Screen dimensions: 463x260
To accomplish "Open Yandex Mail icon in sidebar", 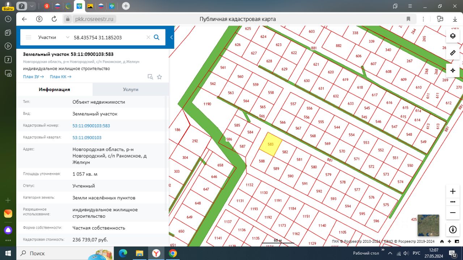I will (8, 213).
